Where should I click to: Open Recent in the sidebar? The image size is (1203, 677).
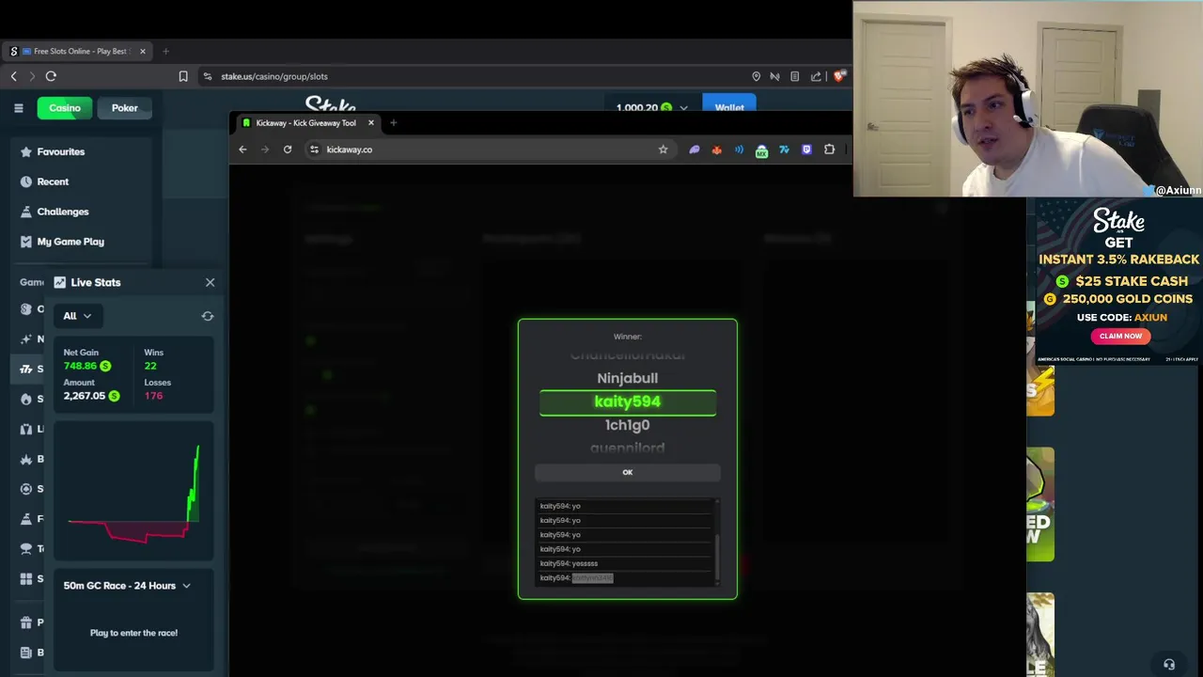(x=53, y=181)
